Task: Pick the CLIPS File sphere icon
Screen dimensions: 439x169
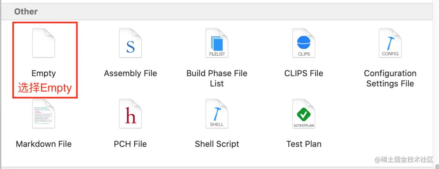Action: (304, 44)
